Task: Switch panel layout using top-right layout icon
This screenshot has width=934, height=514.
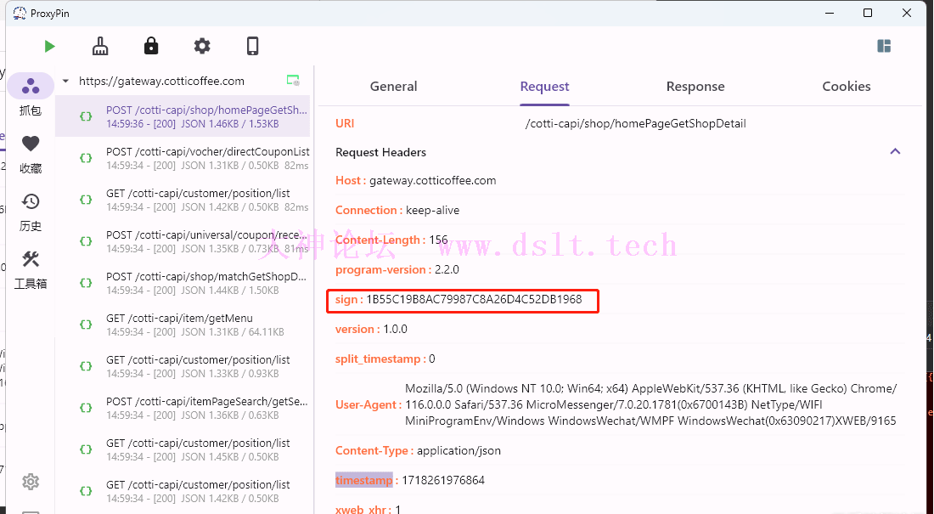Action: pos(884,46)
